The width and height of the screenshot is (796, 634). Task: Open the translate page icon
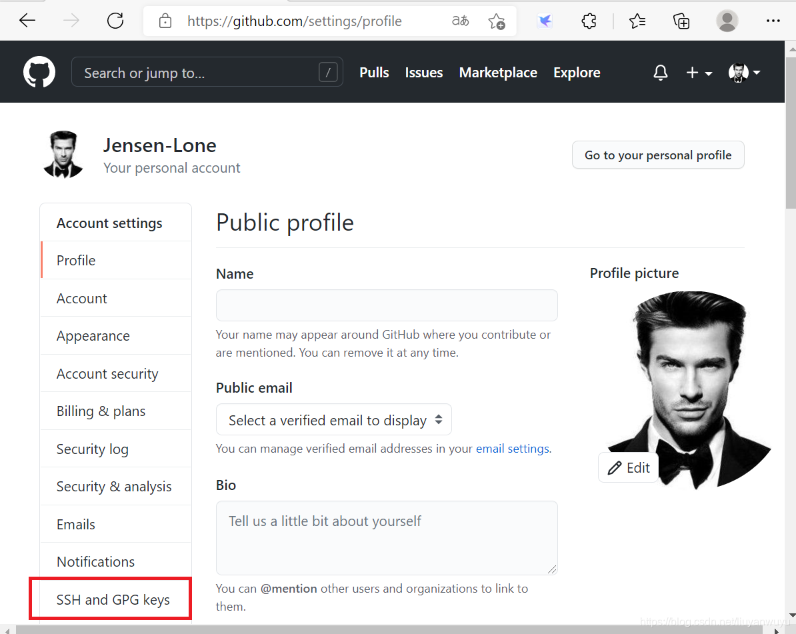point(461,21)
